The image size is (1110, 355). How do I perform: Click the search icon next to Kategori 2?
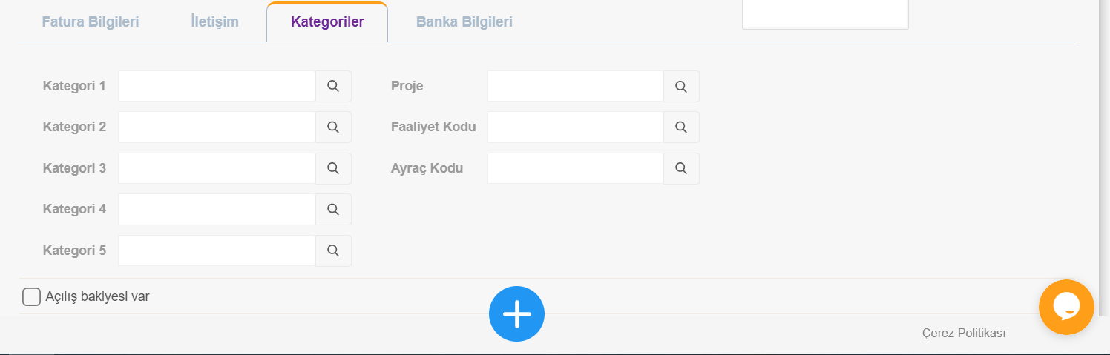pyautogui.click(x=333, y=127)
